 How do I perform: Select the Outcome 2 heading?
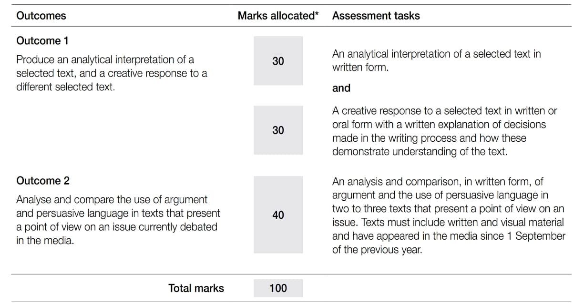(x=43, y=181)
